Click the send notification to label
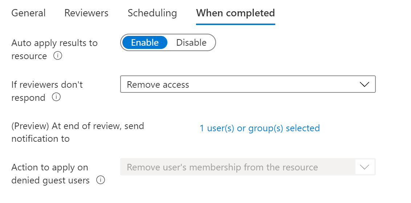 tap(41, 139)
